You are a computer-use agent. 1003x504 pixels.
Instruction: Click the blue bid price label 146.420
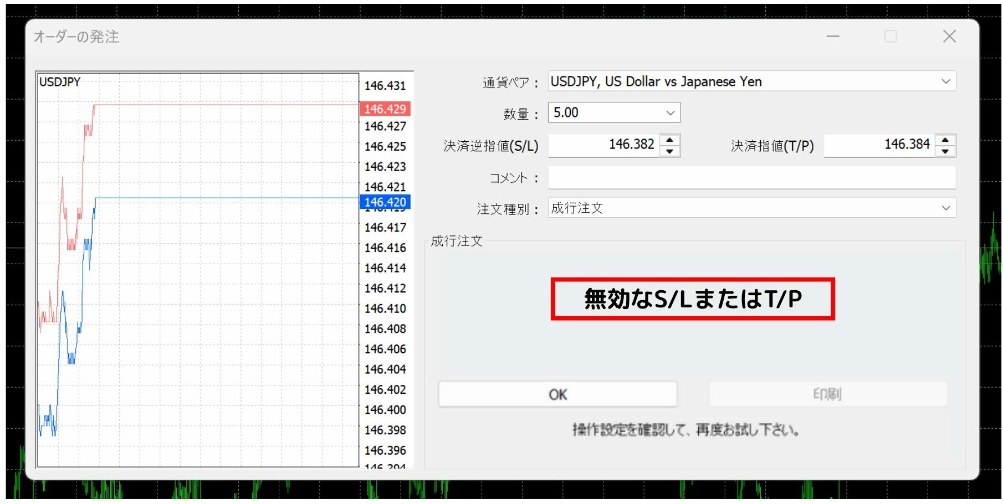385,202
